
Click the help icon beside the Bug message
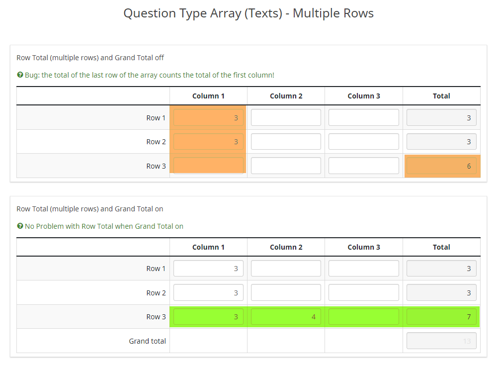tap(20, 75)
